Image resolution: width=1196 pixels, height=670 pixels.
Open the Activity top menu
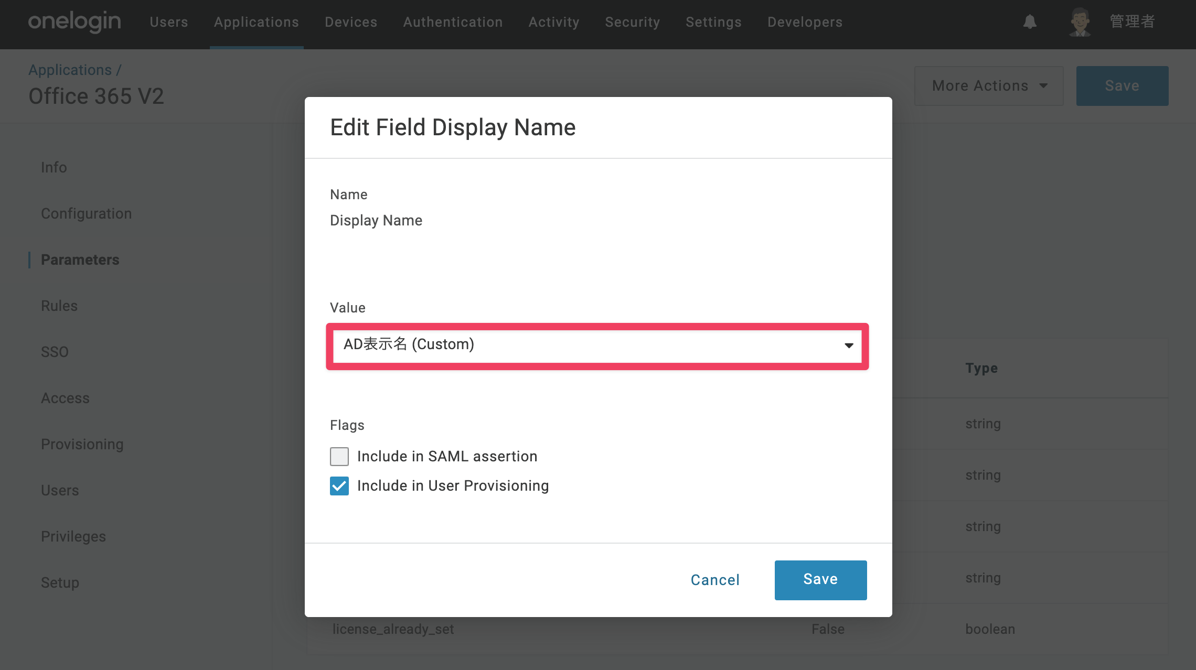point(554,22)
